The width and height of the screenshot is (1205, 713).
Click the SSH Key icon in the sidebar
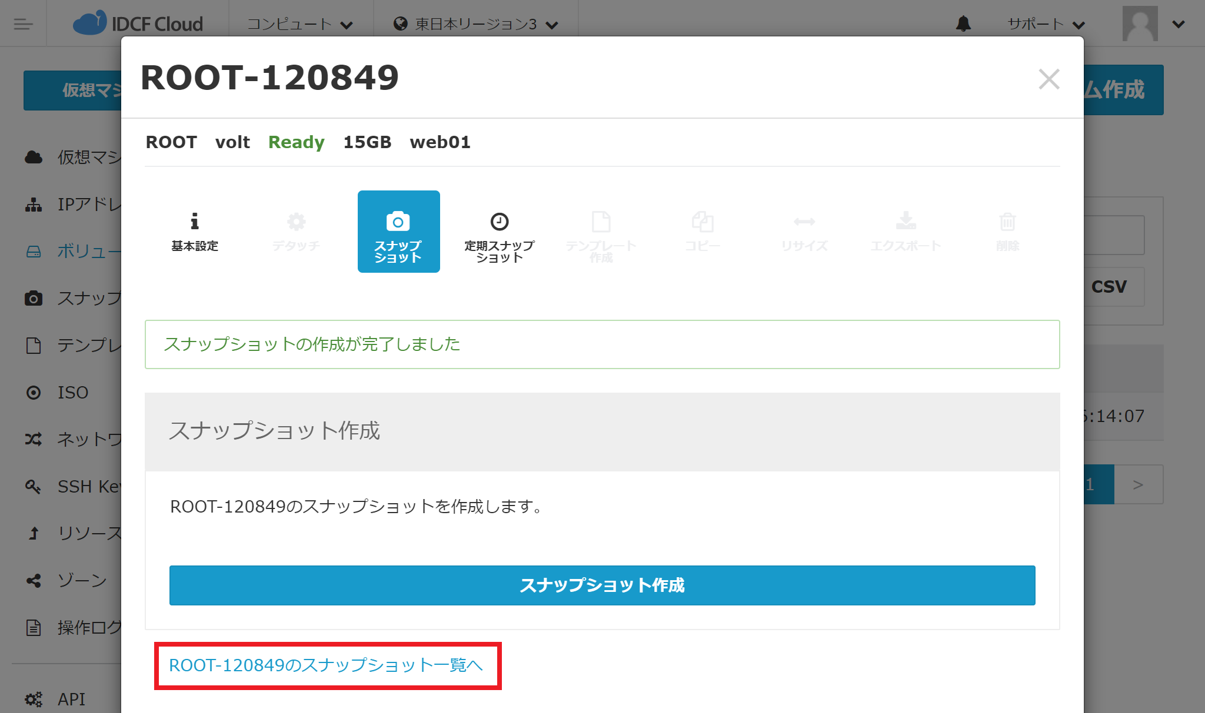tap(34, 487)
